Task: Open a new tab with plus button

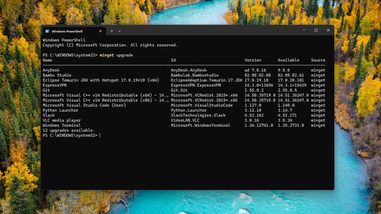Action: click(x=111, y=31)
